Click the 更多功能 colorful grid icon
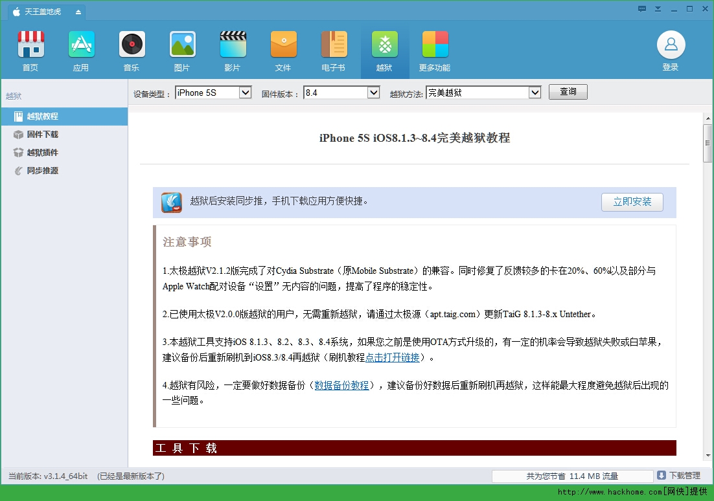This screenshot has width=714, height=501. coord(435,45)
